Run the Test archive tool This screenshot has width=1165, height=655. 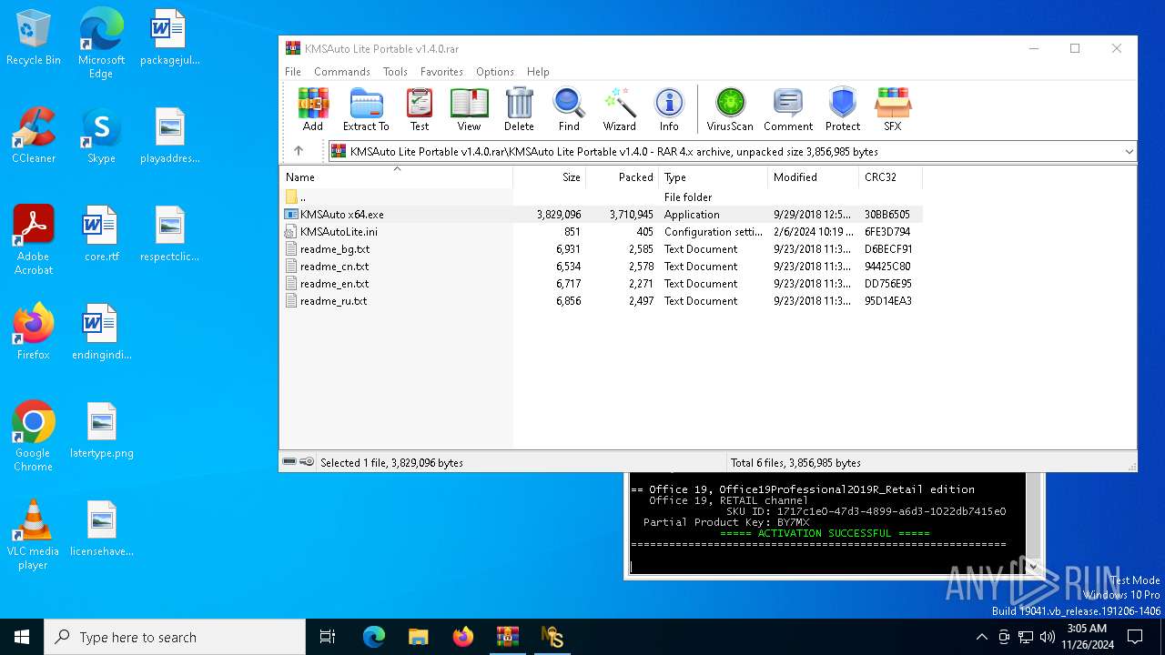click(x=420, y=109)
